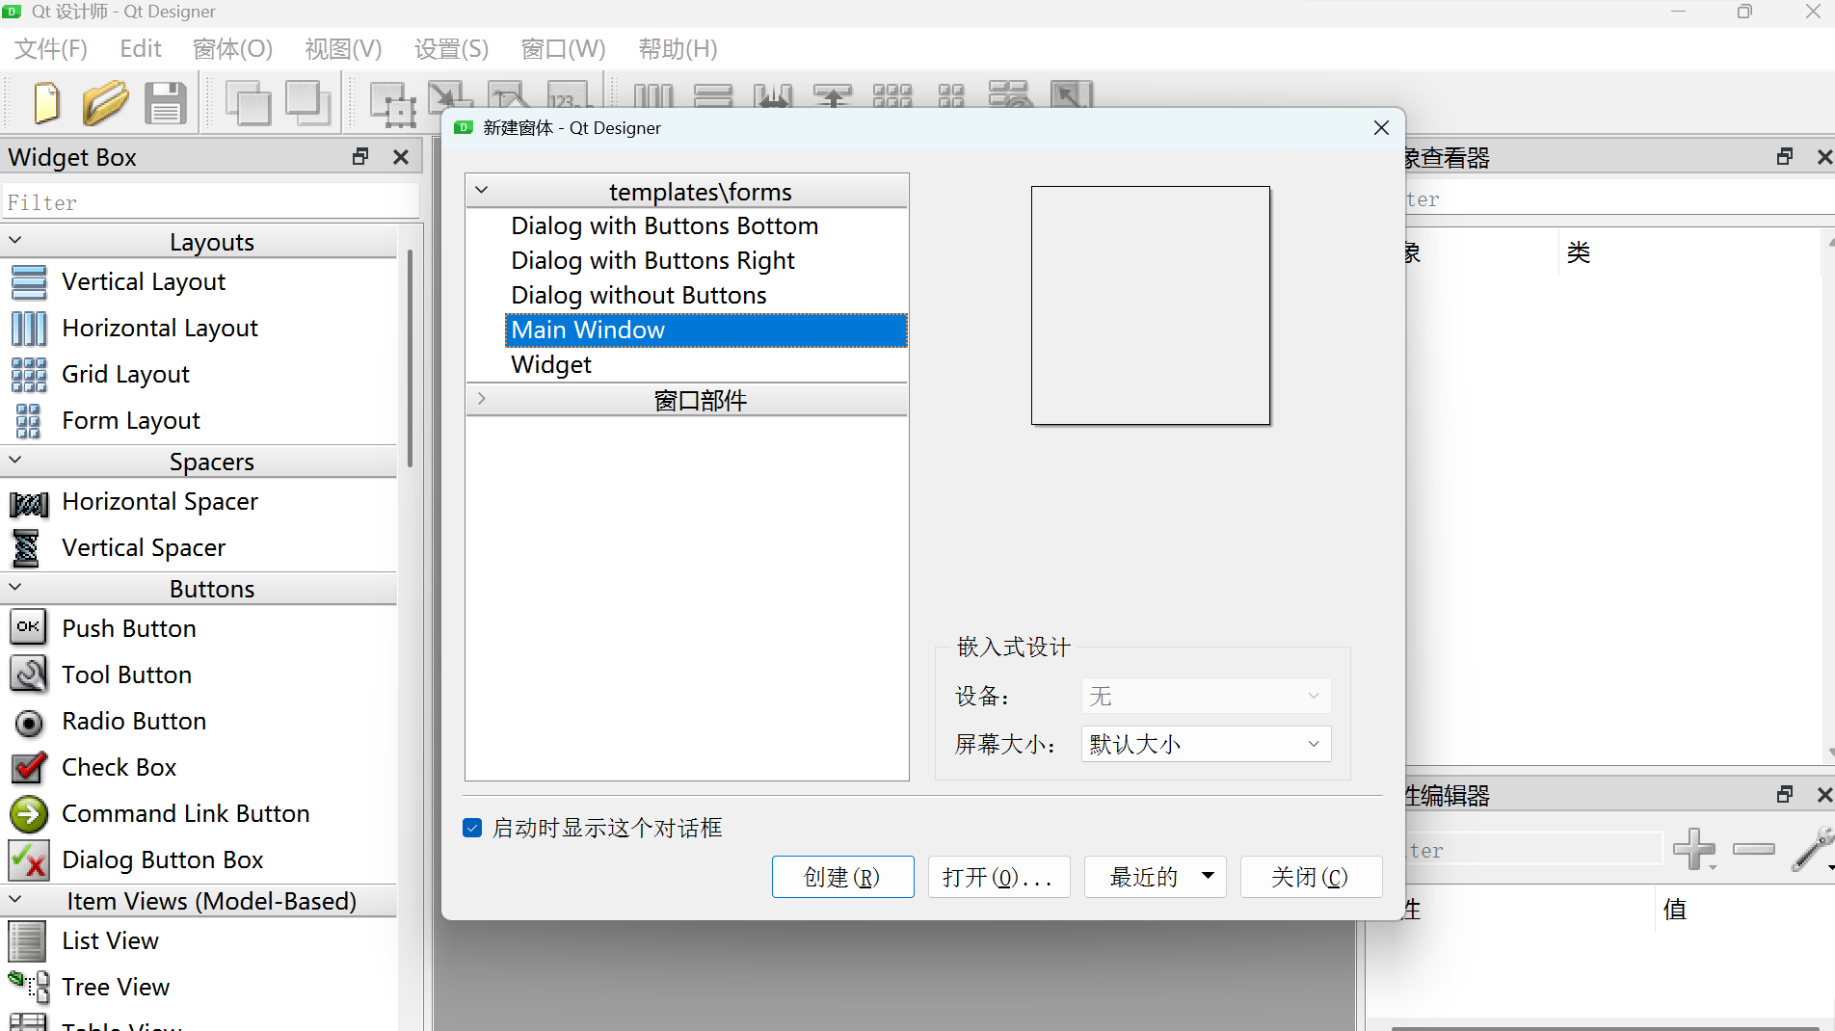Collapse the templates\forms tree group
Screen dimensions: 1835x1031
click(x=482, y=191)
